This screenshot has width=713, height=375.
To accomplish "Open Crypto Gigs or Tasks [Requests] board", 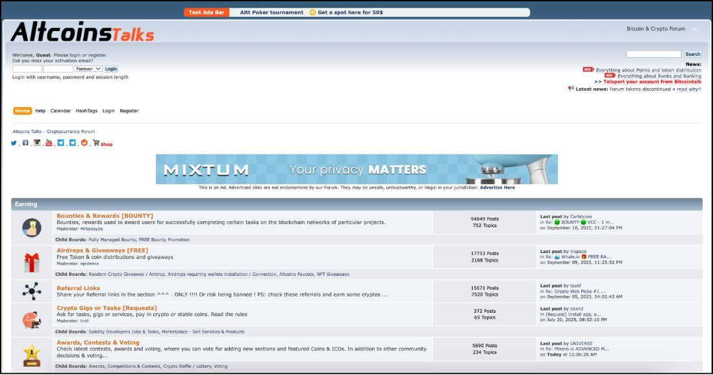I will (107, 308).
